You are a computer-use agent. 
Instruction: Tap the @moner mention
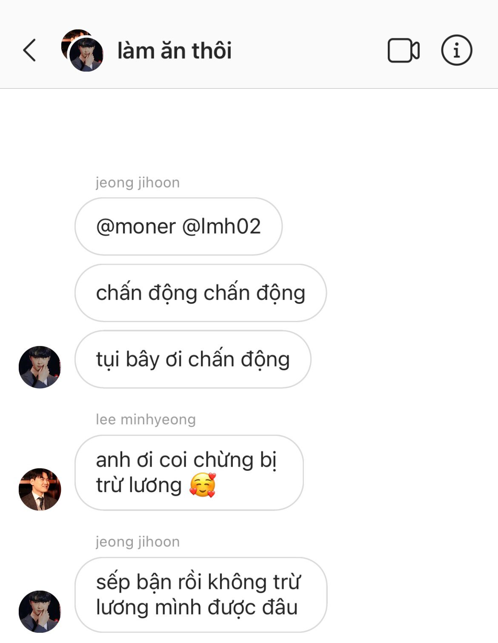tap(136, 226)
